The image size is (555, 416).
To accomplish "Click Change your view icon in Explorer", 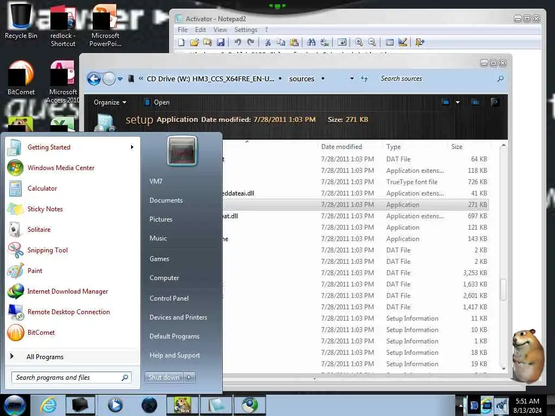I will [x=446, y=102].
